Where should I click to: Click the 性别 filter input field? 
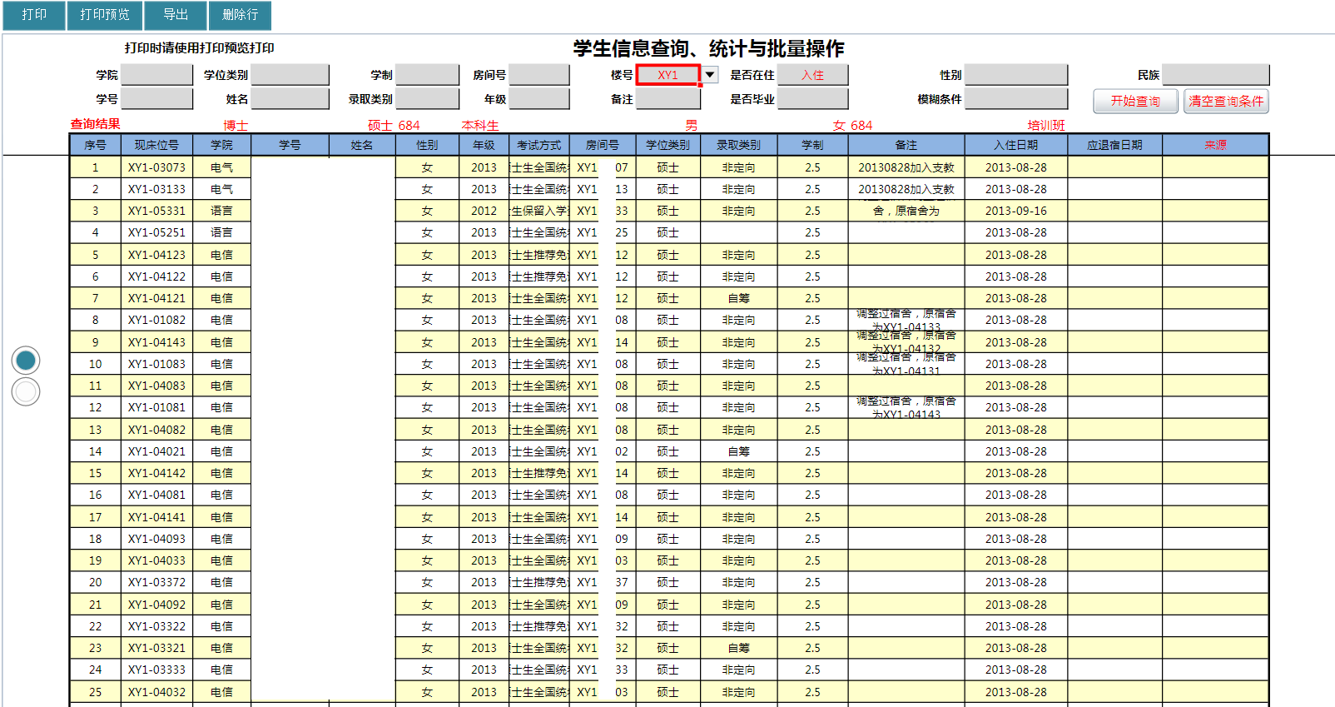(x=1015, y=75)
